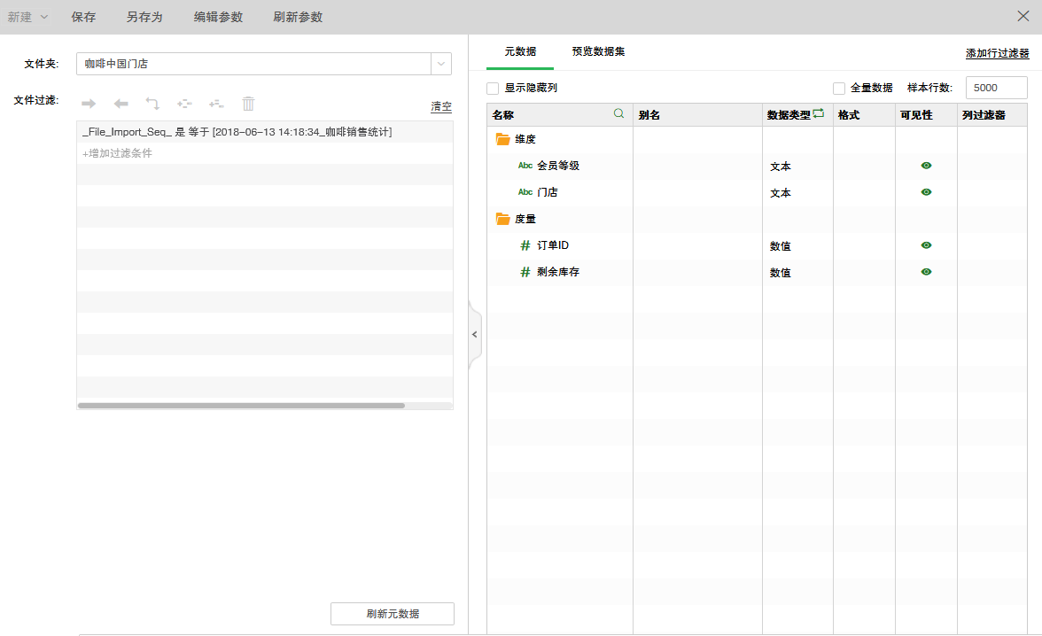Hide the 剩余库存 column via eye icon
Image resolution: width=1042 pixels, height=636 pixels.
coord(926,272)
